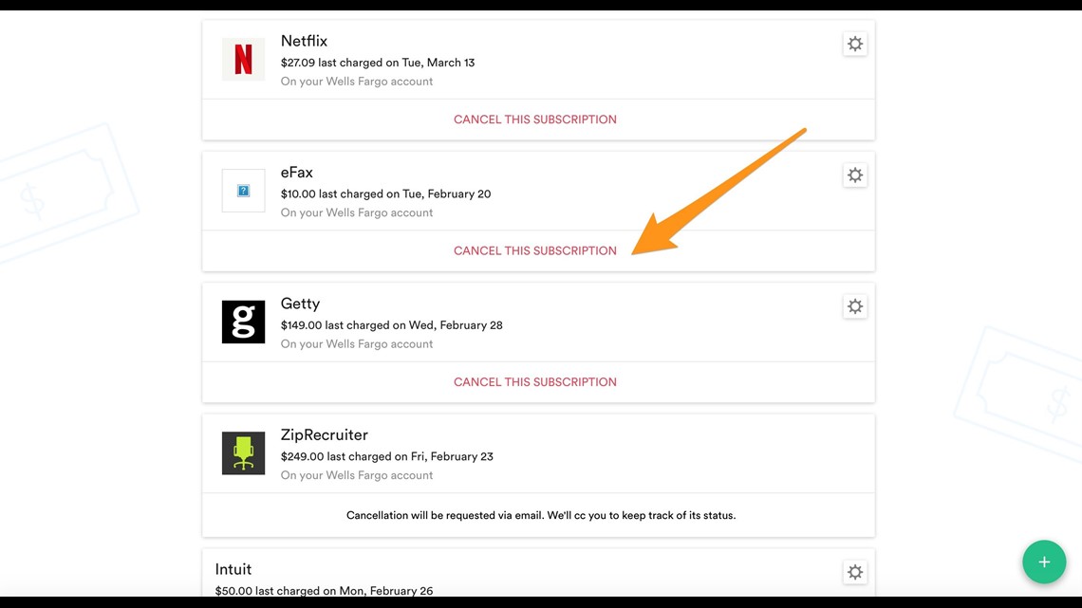Open settings gear for eFax subscription
Image resolution: width=1082 pixels, height=608 pixels.
pos(855,175)
